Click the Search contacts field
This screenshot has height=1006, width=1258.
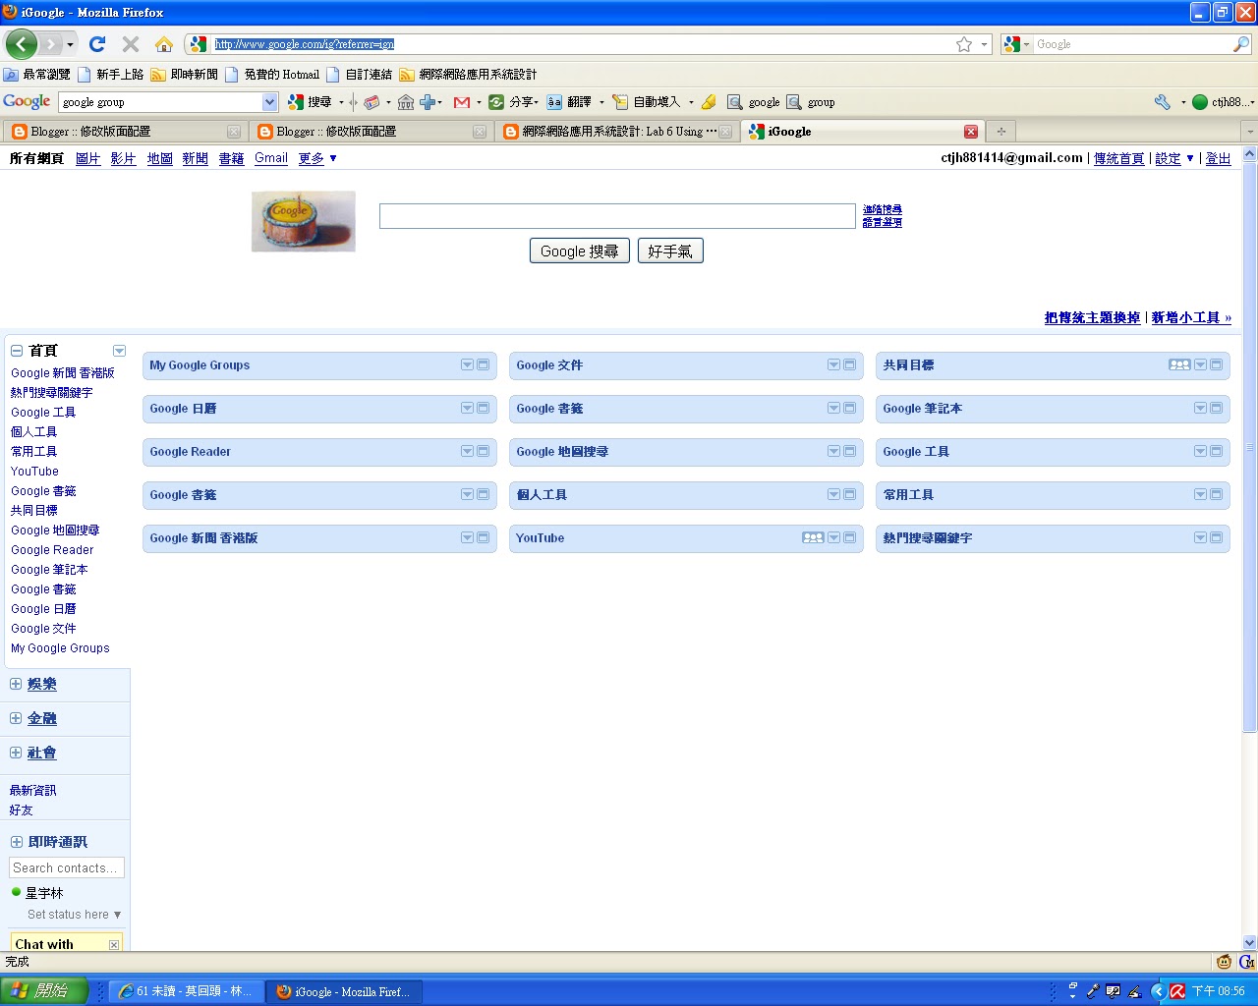(x=67, y=867)
